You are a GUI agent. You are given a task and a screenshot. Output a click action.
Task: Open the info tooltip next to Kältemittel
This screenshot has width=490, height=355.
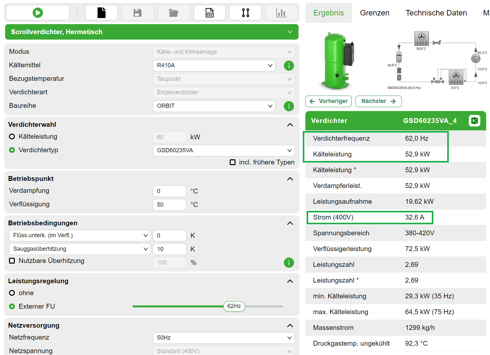[x=289, y=66]
